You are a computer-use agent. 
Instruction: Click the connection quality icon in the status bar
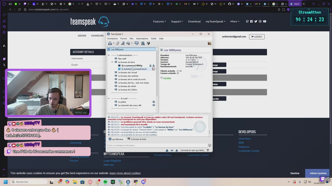(208, 150)
